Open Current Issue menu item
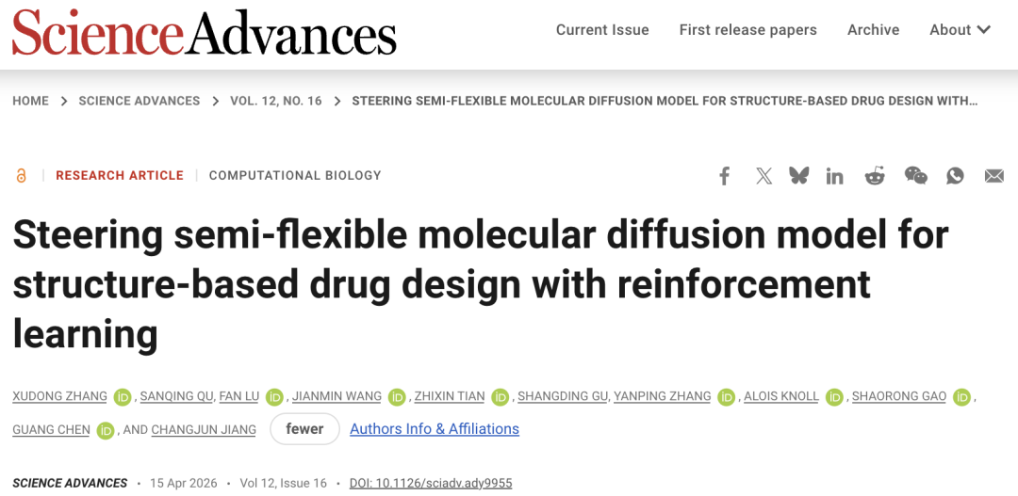This screenshot has height=496, width=1018. (602, 30)
